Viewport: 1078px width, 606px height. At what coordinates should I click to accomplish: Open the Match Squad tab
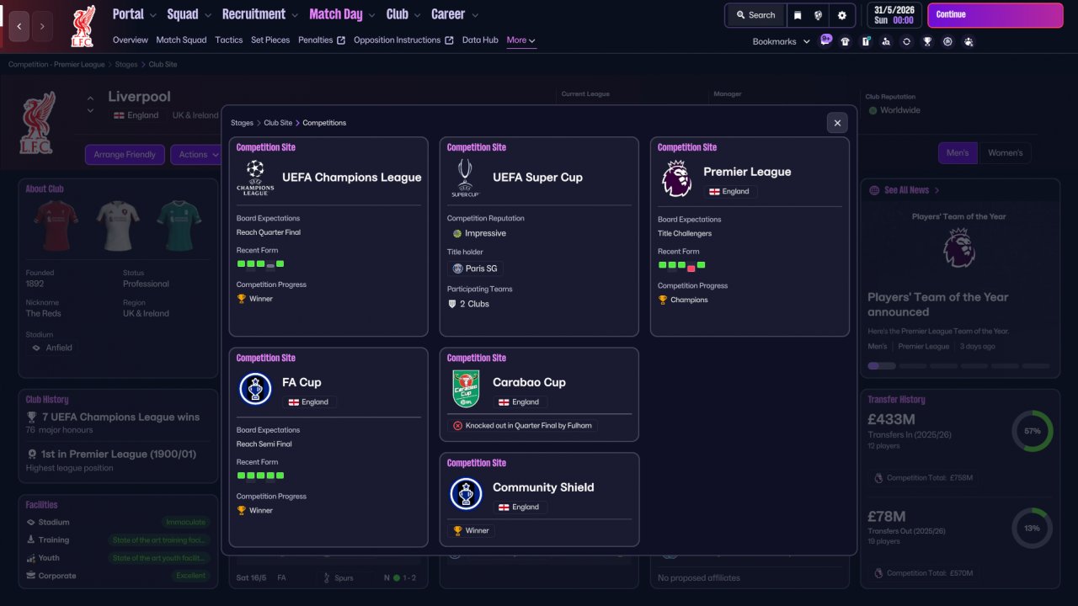coord(181,40)
